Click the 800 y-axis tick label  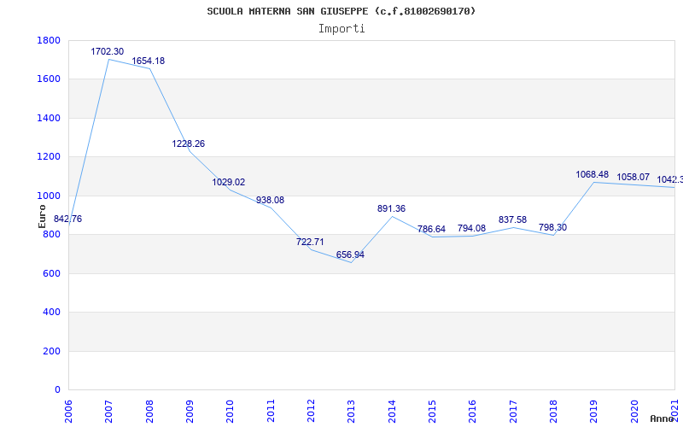(x=52, y=234)
